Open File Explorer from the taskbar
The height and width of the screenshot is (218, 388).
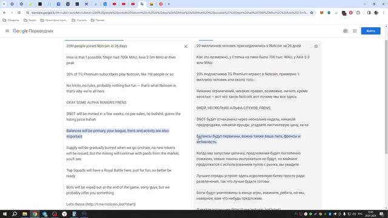[25, 214]
